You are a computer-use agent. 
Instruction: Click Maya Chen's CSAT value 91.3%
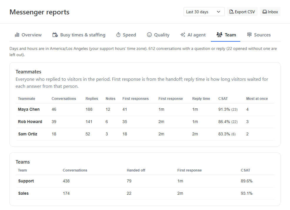[x=224, y=109]
